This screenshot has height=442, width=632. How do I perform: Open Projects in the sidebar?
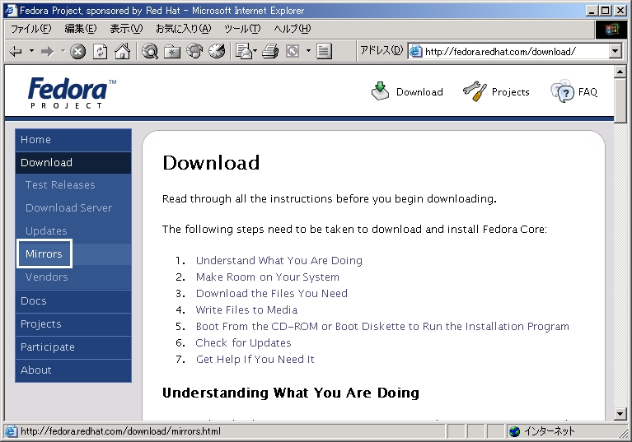[73, 324]
